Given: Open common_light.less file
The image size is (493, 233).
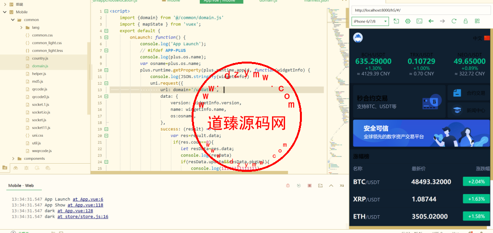Looking at the screenshot, I should click(47, 51).
